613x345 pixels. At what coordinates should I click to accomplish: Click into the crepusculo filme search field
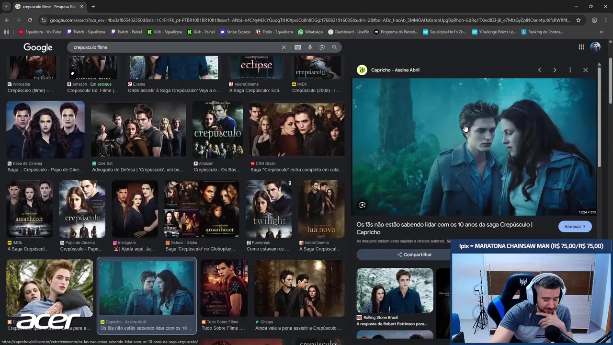175,47
